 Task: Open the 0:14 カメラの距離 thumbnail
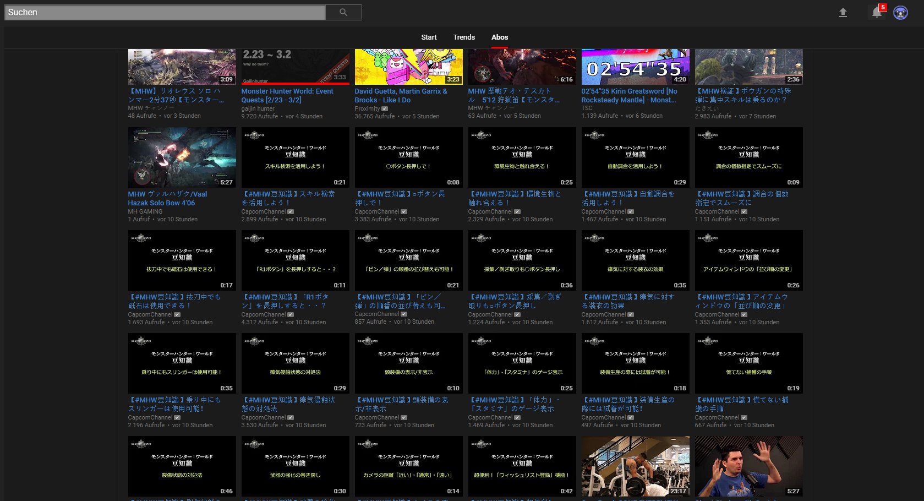[408, 466]
